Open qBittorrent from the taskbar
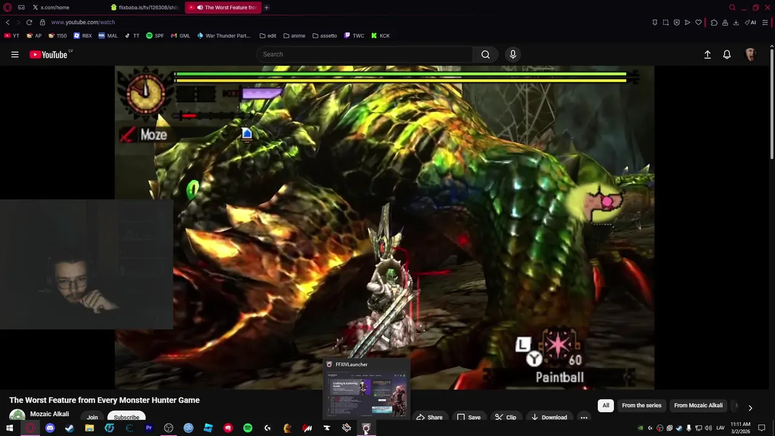The width and height of the screenshot is (775, 436). pos(188,428)
